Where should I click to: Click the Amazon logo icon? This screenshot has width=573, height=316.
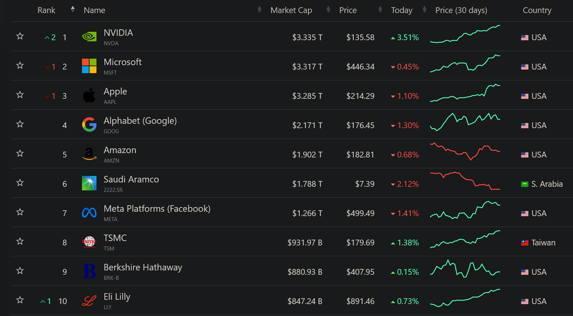pyautogui.click(x=89, y=154)
